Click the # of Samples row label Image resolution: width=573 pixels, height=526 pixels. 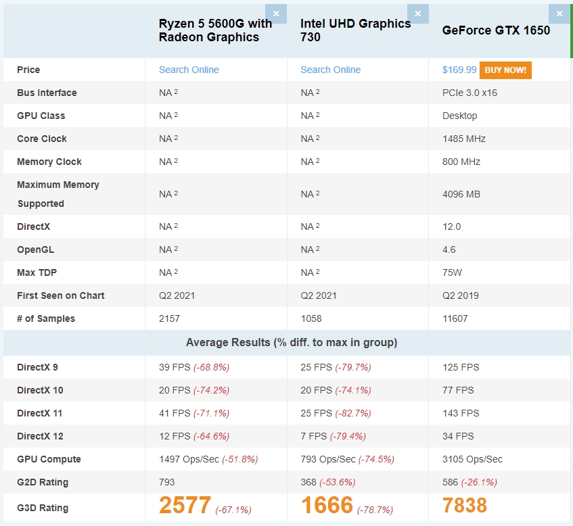[46, 319]
